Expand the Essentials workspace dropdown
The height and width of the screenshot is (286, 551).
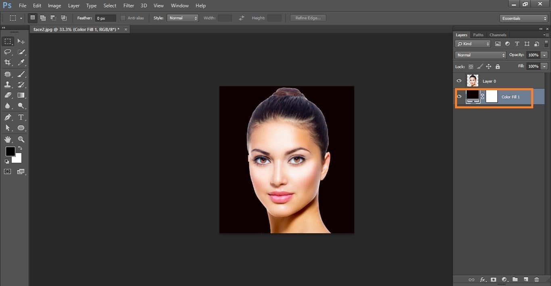(x=523, y=19)
